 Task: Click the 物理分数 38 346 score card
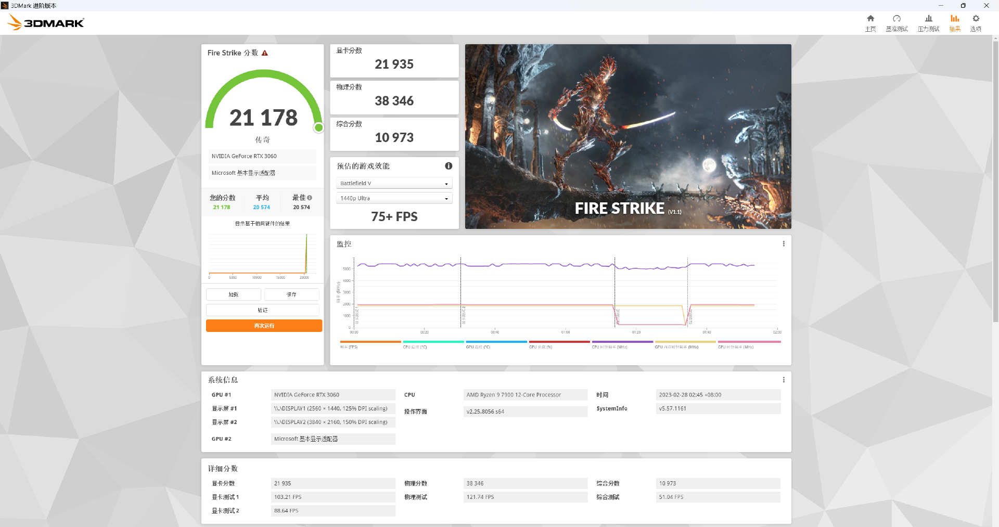coord(394,97)
